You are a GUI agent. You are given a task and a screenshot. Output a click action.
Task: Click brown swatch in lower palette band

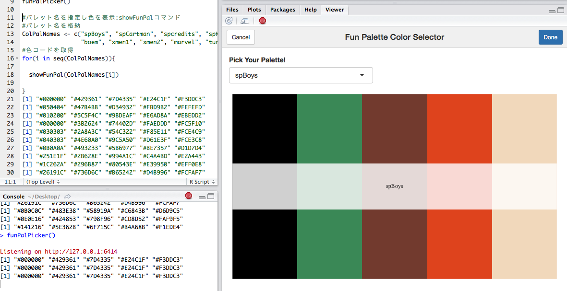point(395,244)
